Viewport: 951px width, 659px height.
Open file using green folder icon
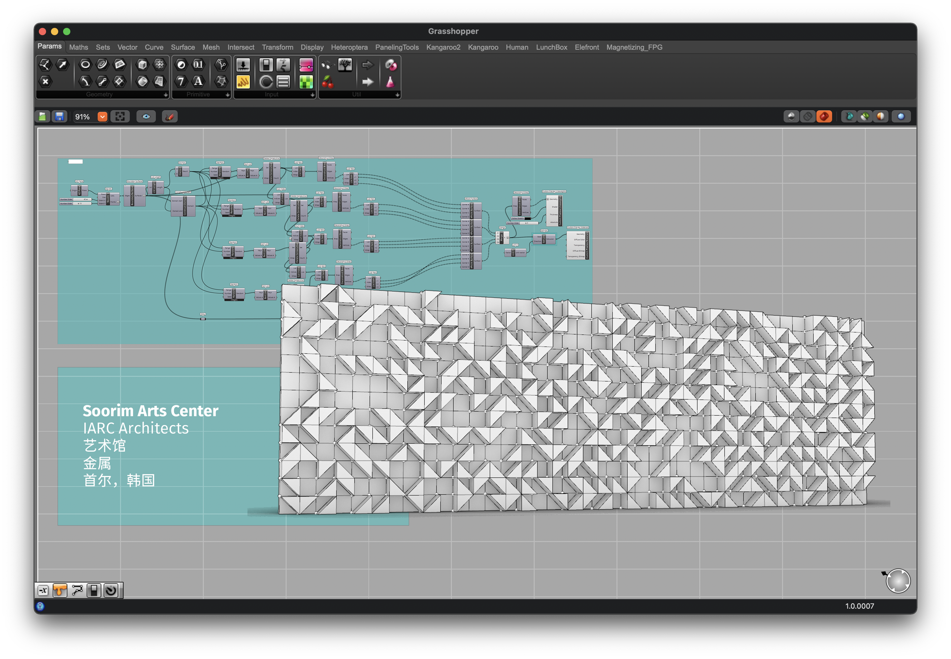point(42,117)
